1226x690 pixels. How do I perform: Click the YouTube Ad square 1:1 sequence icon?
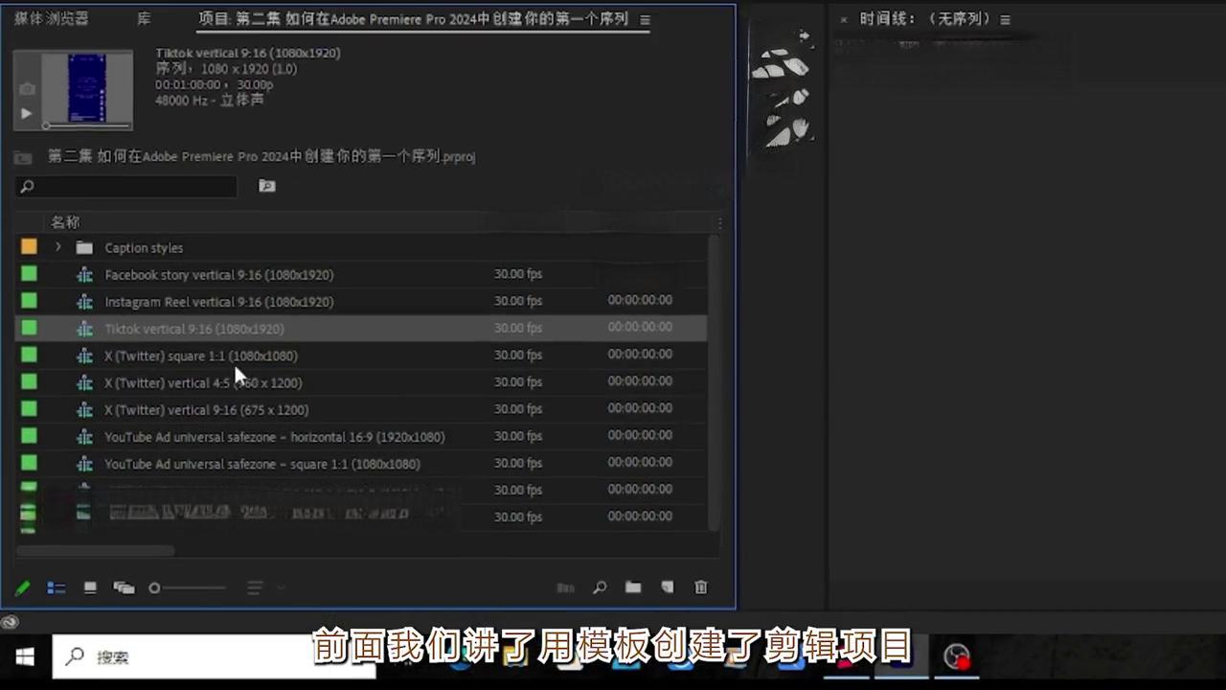pos(84,465)
